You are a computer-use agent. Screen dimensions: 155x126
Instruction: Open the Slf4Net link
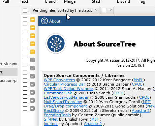51,119
